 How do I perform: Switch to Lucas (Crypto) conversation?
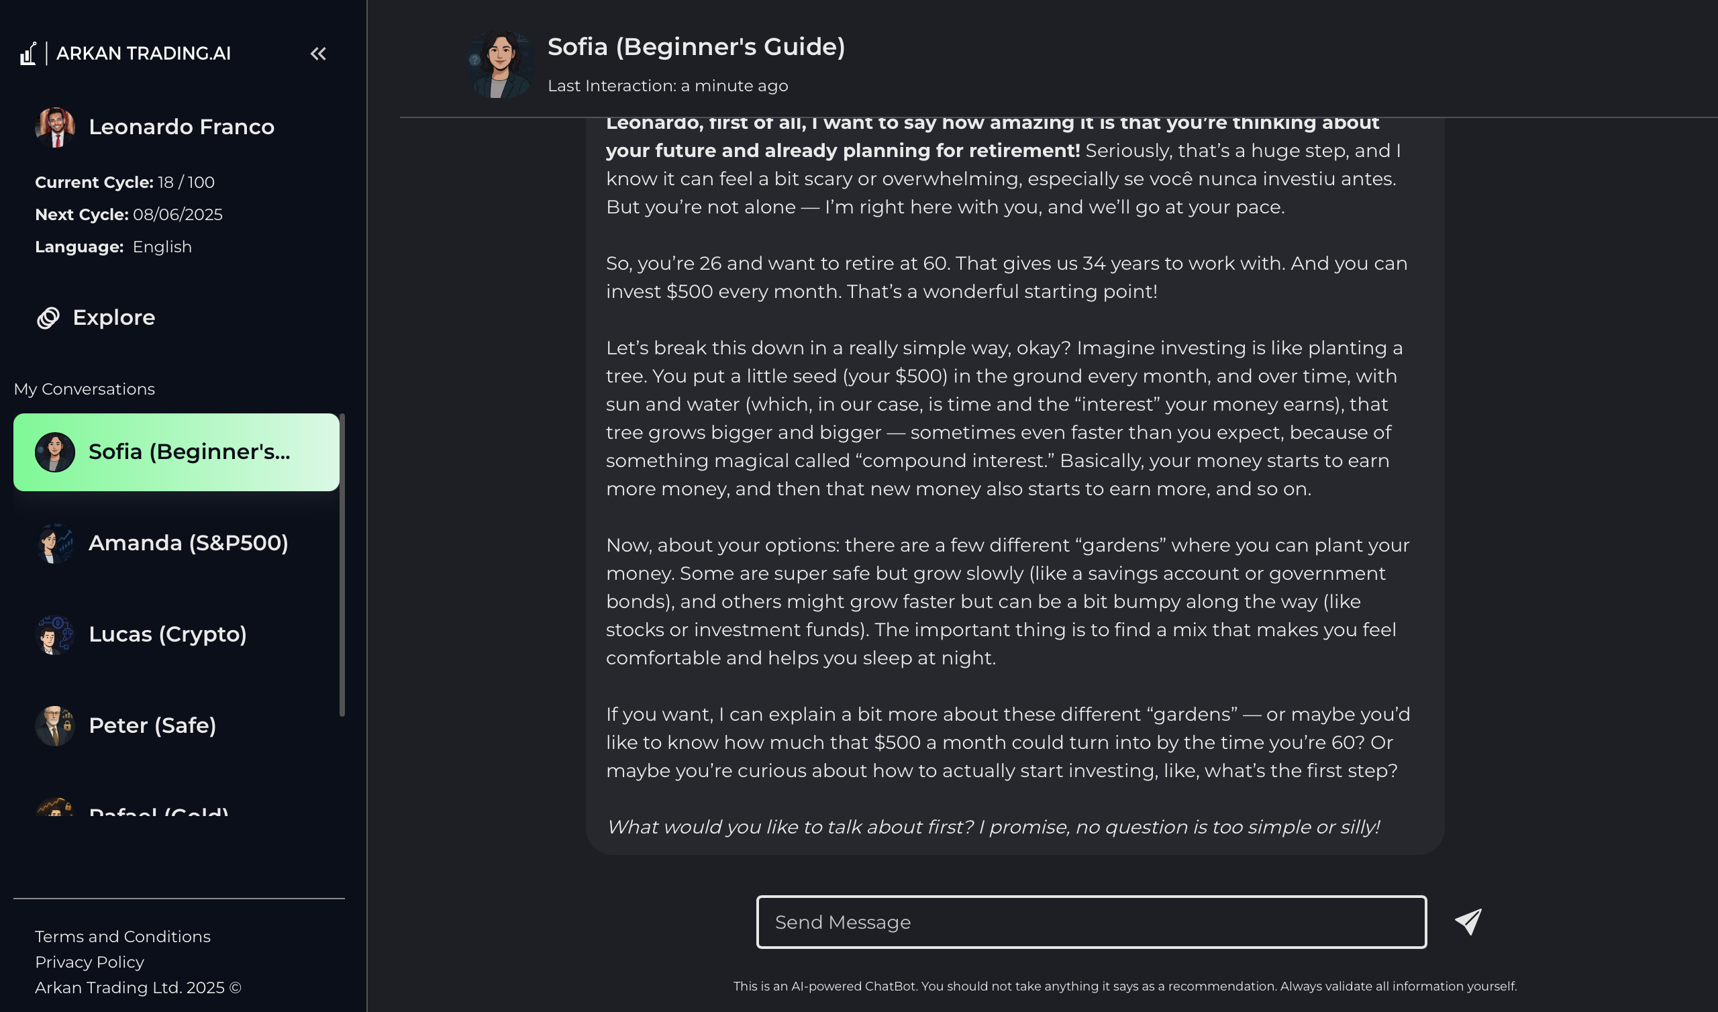click(168, 635)
